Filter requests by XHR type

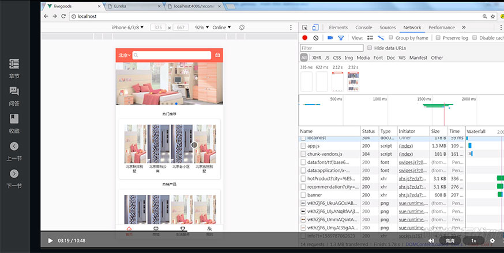(x=317, y=58)
